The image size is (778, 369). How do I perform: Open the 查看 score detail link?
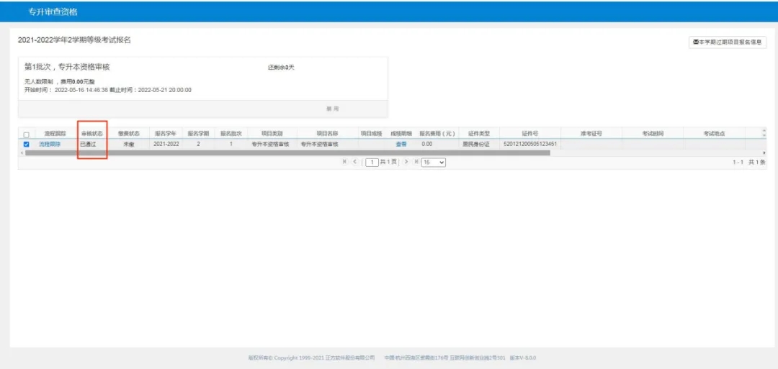[401, 144]
